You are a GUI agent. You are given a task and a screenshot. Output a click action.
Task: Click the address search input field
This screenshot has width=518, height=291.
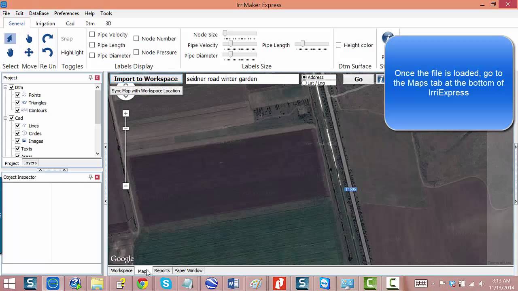point(242,79)
